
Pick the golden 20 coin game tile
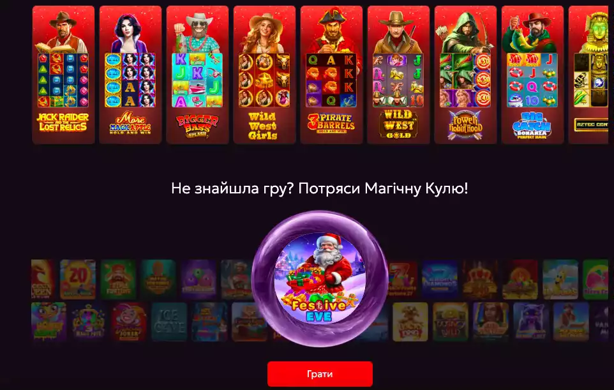point(78,279)
